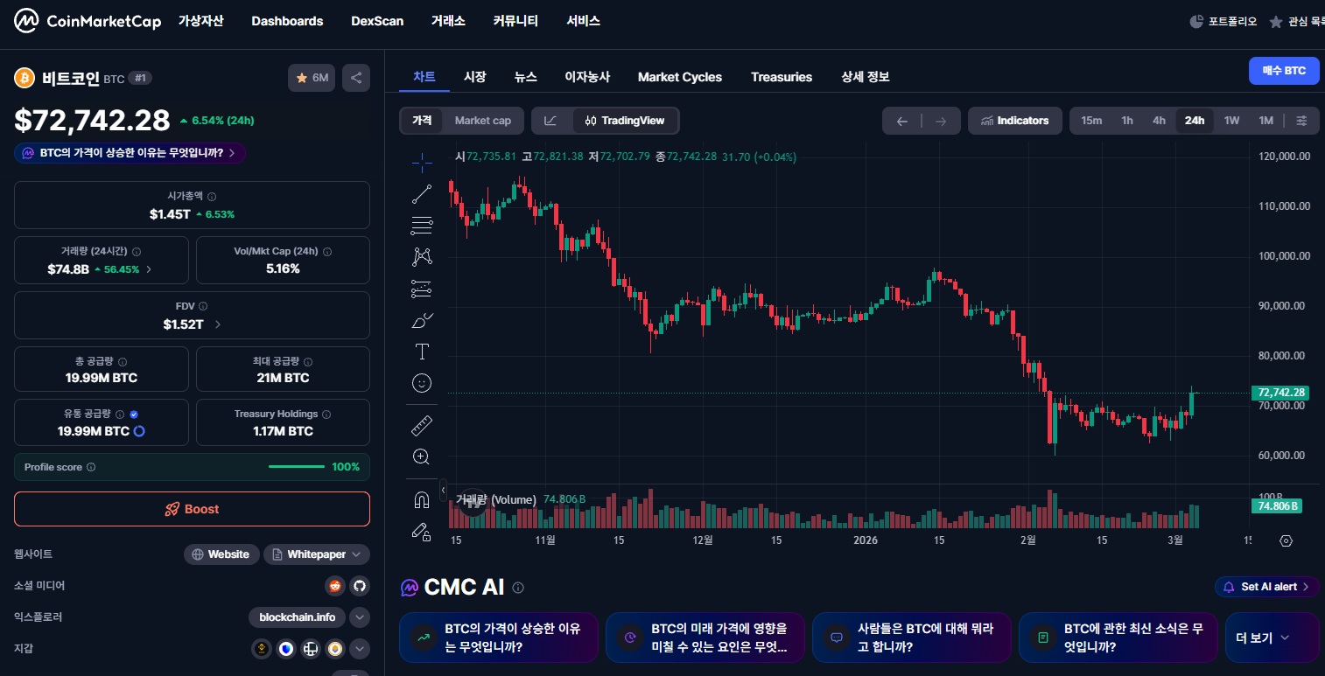This screenshot has height=676, width=1325.
Task: Toggle the lock drawings icon
Action: 421,531
